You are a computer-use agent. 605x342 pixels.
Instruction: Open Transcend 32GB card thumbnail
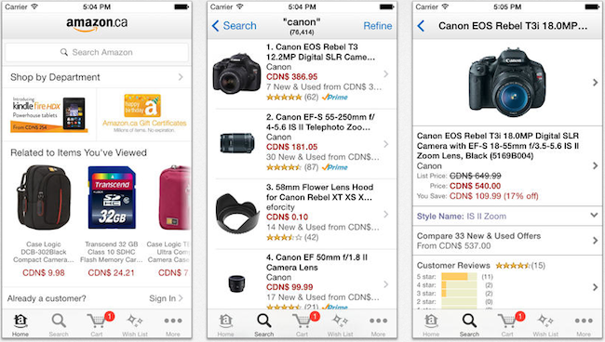(x=112, y=198)
